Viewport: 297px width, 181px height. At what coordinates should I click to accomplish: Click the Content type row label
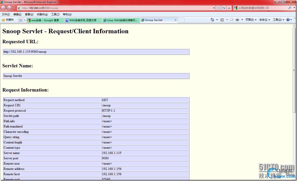12,148
